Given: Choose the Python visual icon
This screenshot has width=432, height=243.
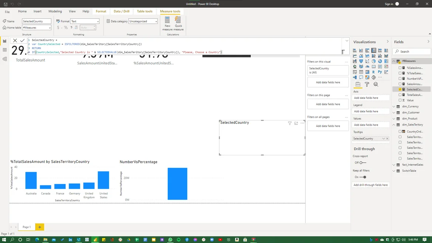Looking at the screenshot, I should pos(380,72).
